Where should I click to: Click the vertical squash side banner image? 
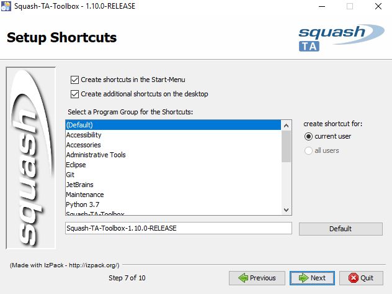(31, 158)
